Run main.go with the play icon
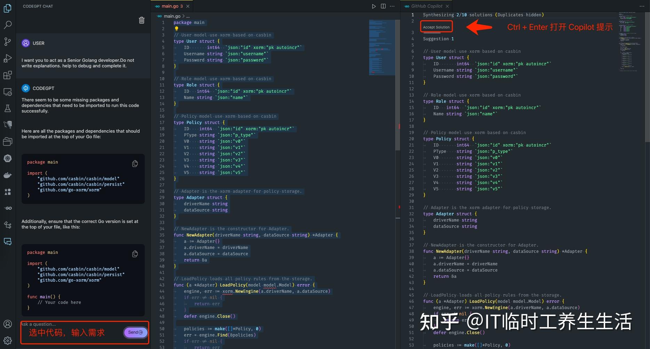This screenshot has width=650, height=349. point(374,6)
